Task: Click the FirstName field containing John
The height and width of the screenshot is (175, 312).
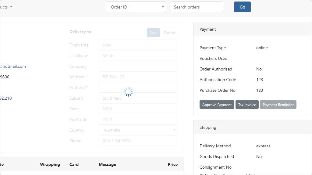Action: point(138,45)
